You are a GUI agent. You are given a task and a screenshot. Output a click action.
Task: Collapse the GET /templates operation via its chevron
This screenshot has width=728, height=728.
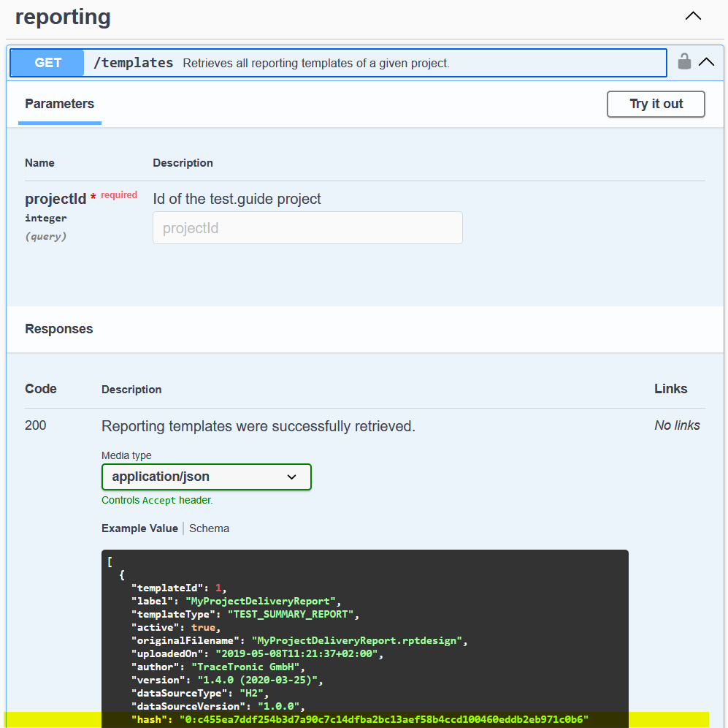pyautogui.click(x=708, y=62)
